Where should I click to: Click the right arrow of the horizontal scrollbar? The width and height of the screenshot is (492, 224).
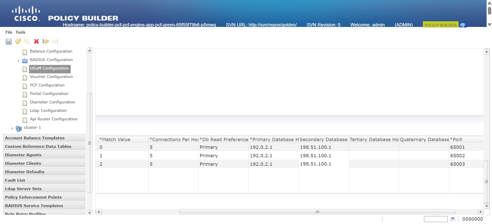click(x=481, y=212)
